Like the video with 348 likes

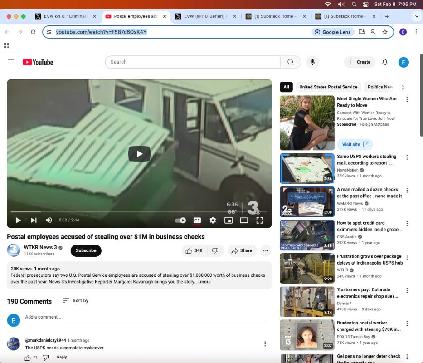click(194, 250)
